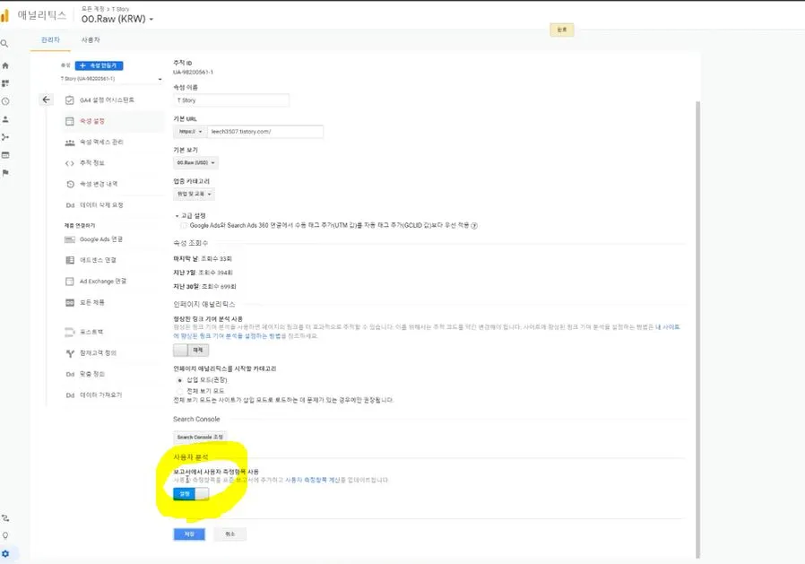Viewport: 805px width, 564px height.
Task: Click the blue 저장 save button
Action: coord(188,534)
